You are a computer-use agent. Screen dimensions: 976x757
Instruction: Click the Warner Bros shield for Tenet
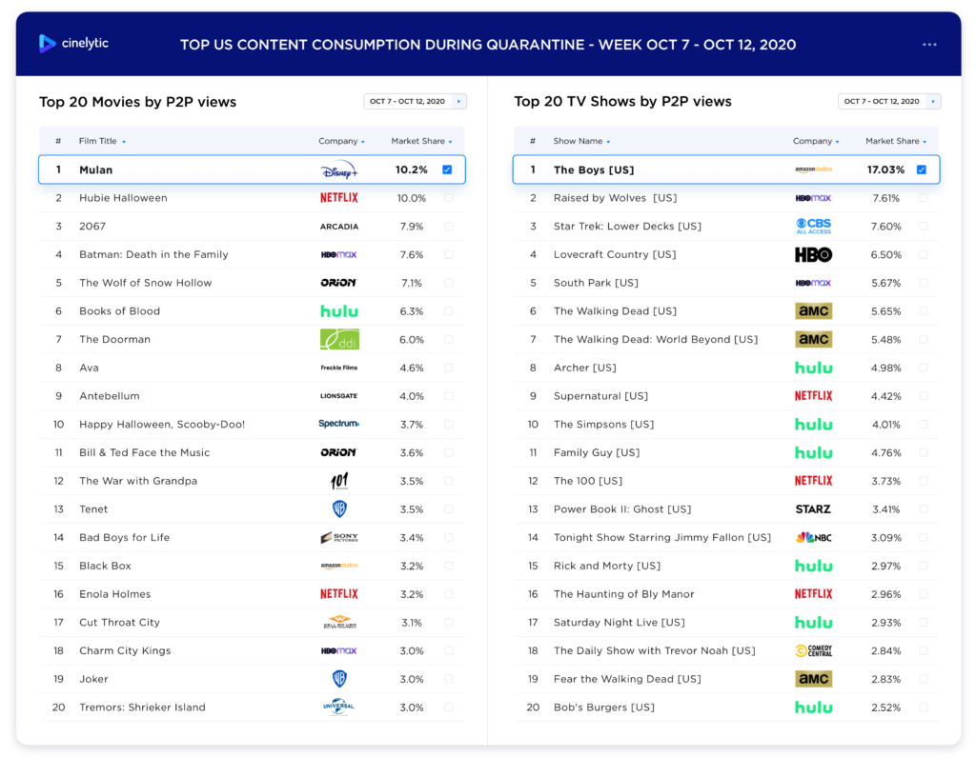click(x=339, y=508)
